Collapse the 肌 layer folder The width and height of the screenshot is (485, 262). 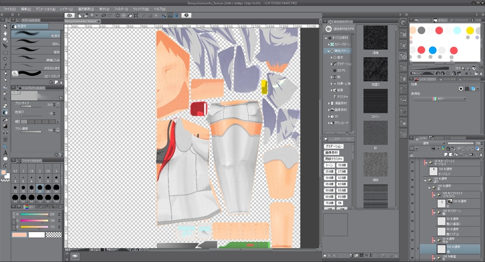[x=430, y=187]
